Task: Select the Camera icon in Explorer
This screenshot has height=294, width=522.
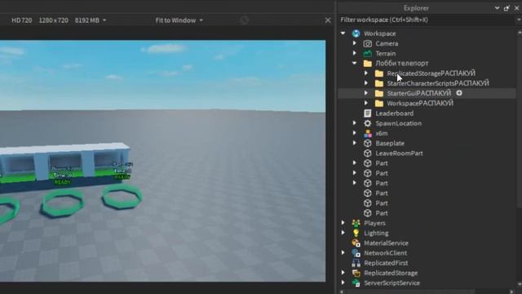Action: 368,43
